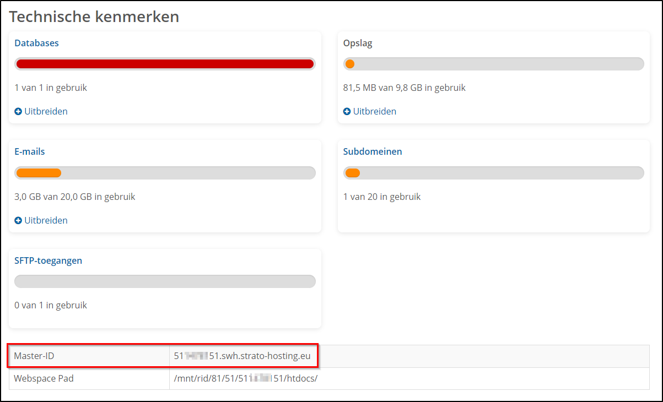
Task: Select the Master-ID hostname value
Action: coord(242,356)
